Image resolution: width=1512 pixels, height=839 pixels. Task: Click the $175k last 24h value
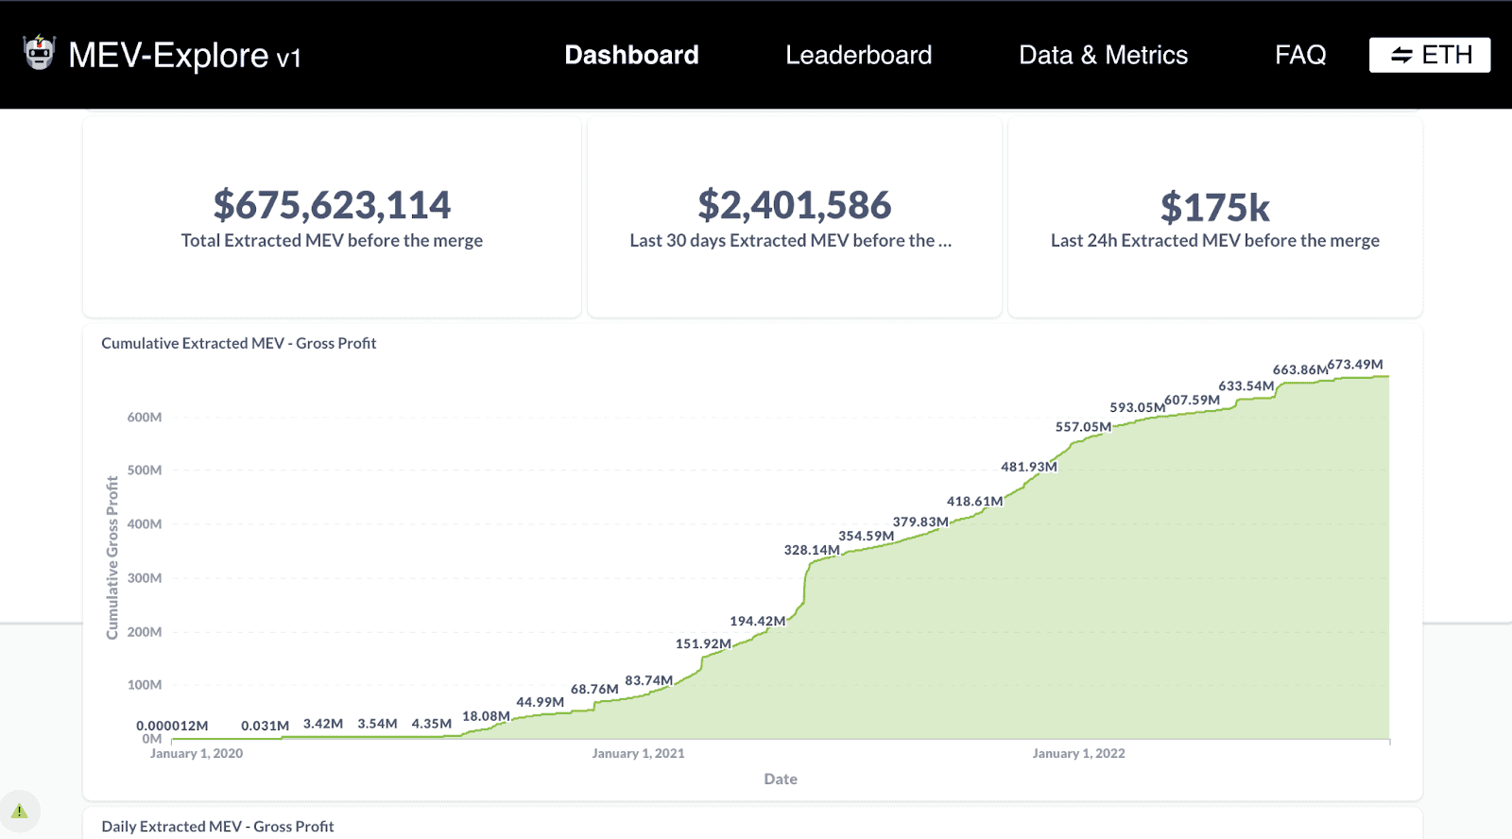pos(1214,207)
